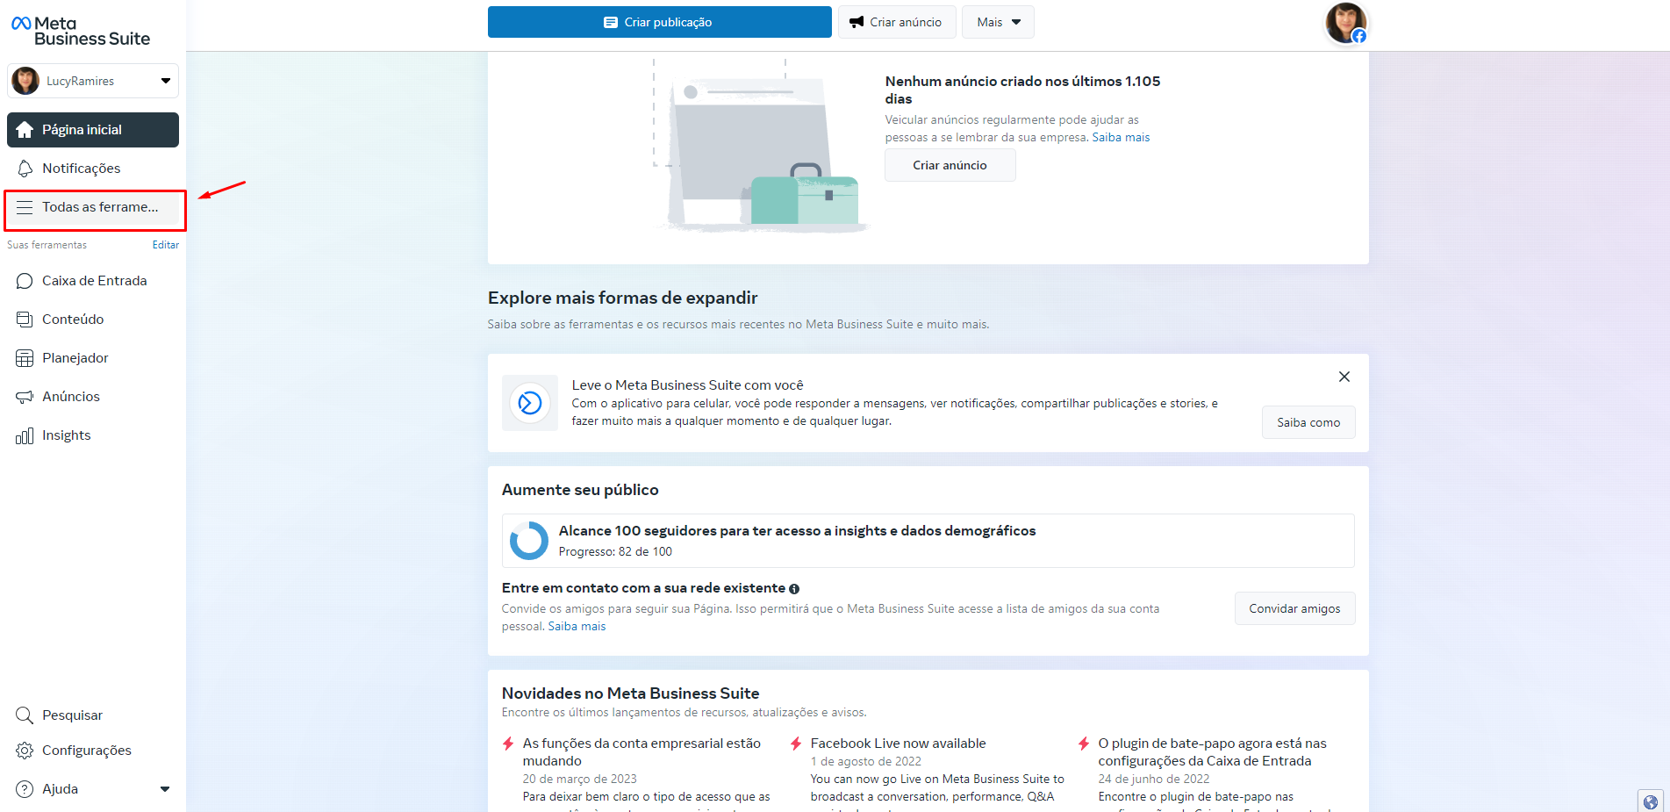Click the Anúncios megaphone icon in sidebar
The height and width of the screenshot is (812, 1670).
tap(25, 397)
